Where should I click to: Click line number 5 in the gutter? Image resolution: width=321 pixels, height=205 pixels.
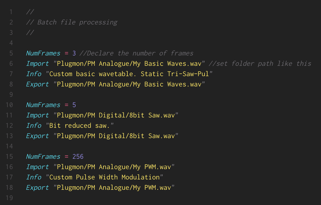click(x=11, y=53)
